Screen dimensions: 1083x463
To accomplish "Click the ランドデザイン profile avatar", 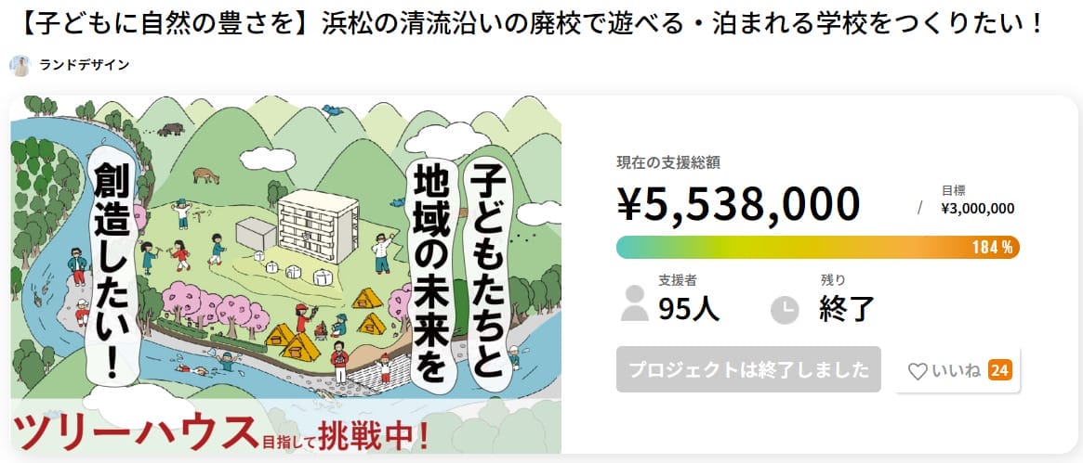I will (x=20, y=65).
